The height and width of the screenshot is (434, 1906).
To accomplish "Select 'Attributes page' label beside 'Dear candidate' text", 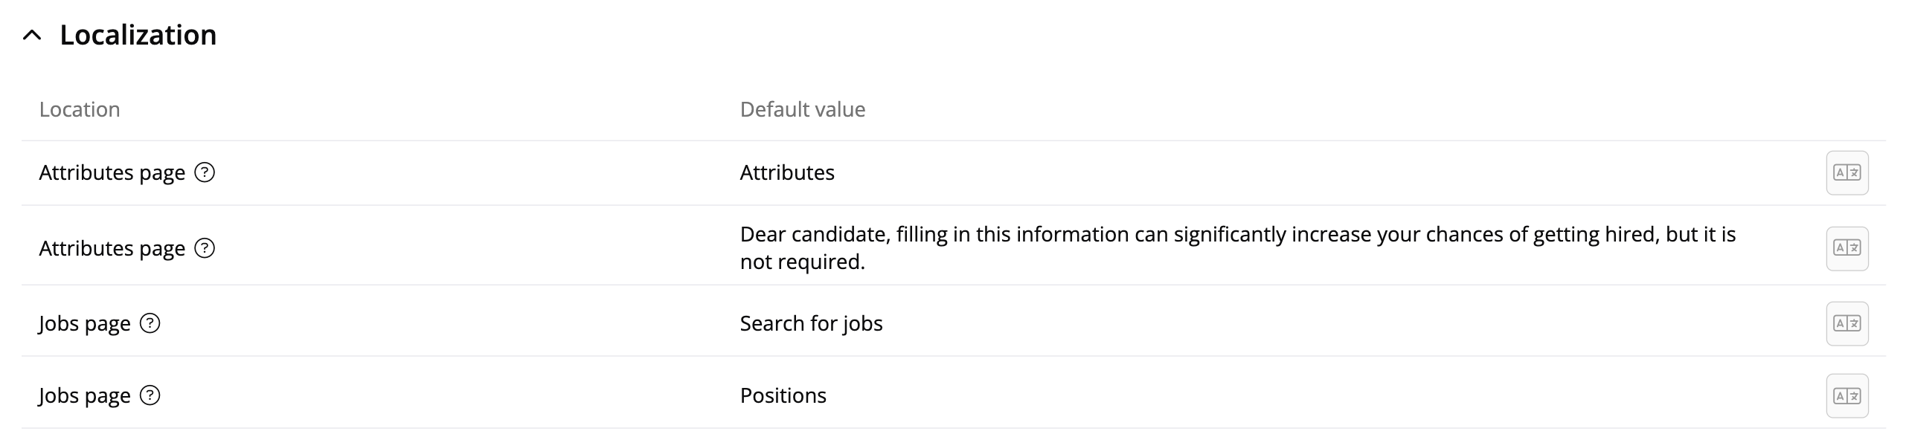I will point(112,248).
